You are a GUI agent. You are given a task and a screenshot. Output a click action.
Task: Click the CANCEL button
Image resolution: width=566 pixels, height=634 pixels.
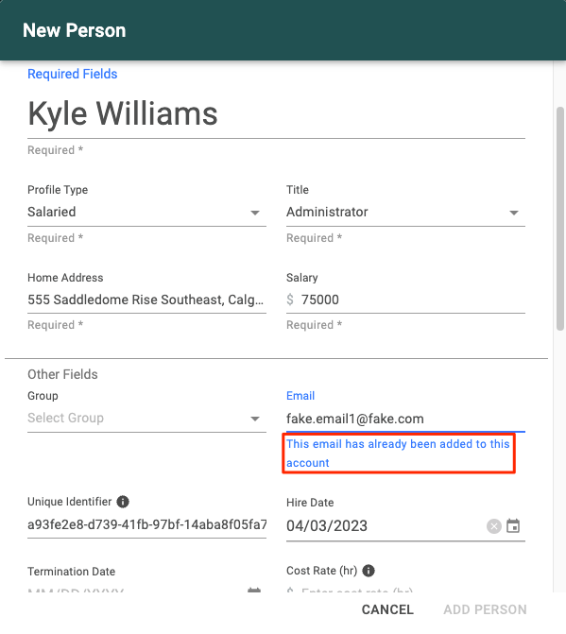[387, 609]
